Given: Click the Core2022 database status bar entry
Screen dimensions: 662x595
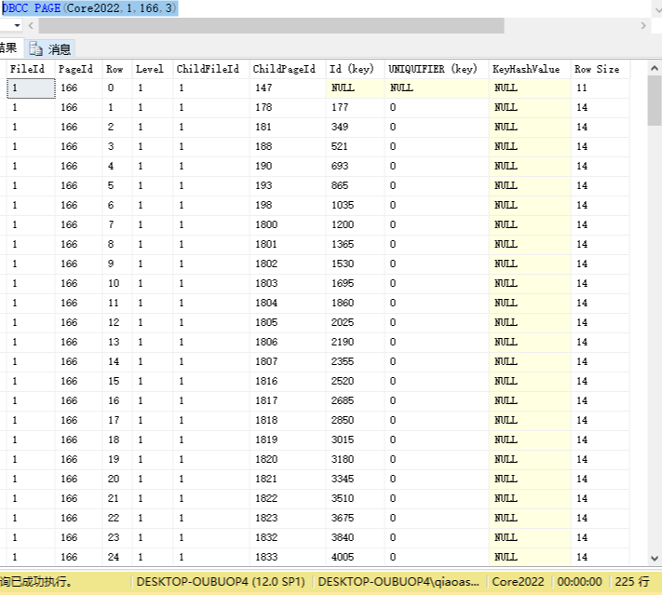Looking at the screenshot, I should [518, 582].
